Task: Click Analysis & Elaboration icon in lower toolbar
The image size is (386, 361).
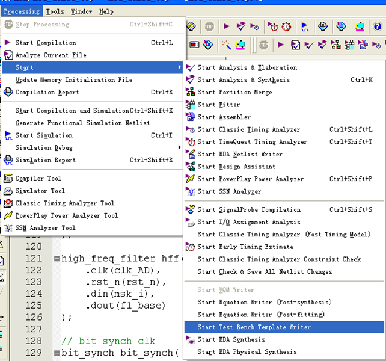Action: point(308,45)
